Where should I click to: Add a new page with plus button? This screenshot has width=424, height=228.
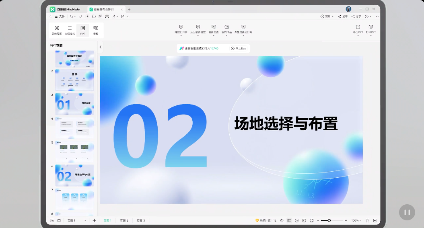tap(94, 220)
